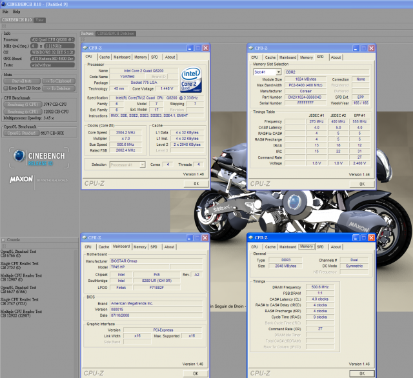Close the CPU-Z SPD window
The width and height of the screenshot is (413, 378).
pos(372,48)
